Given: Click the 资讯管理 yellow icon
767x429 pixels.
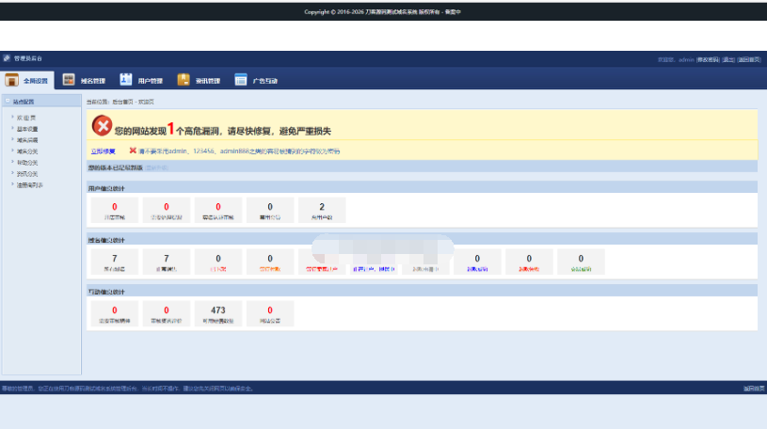Looking at the screenshot, I should coord(184,80).
